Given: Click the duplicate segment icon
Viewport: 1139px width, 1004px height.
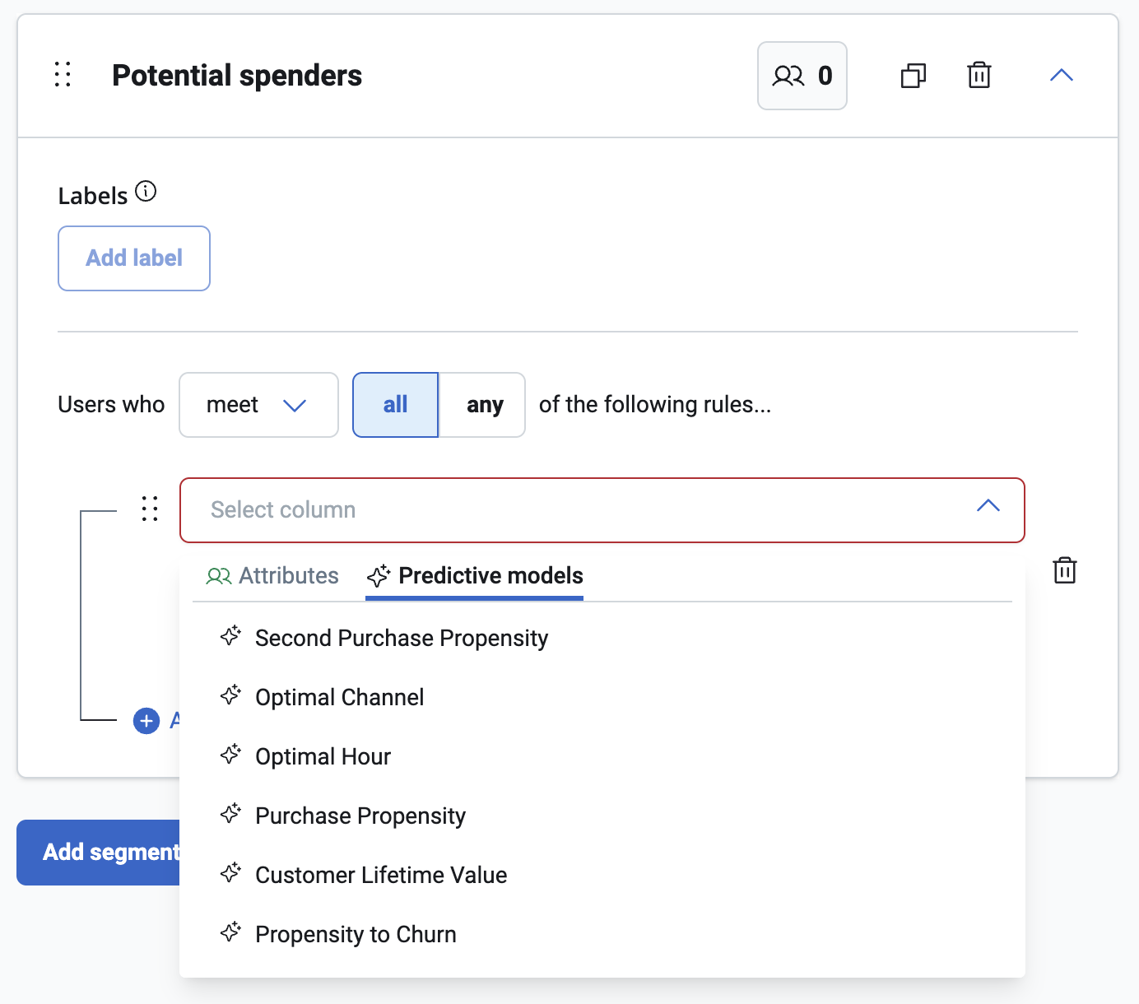Looking at the screenshot, I should (914, 76).
